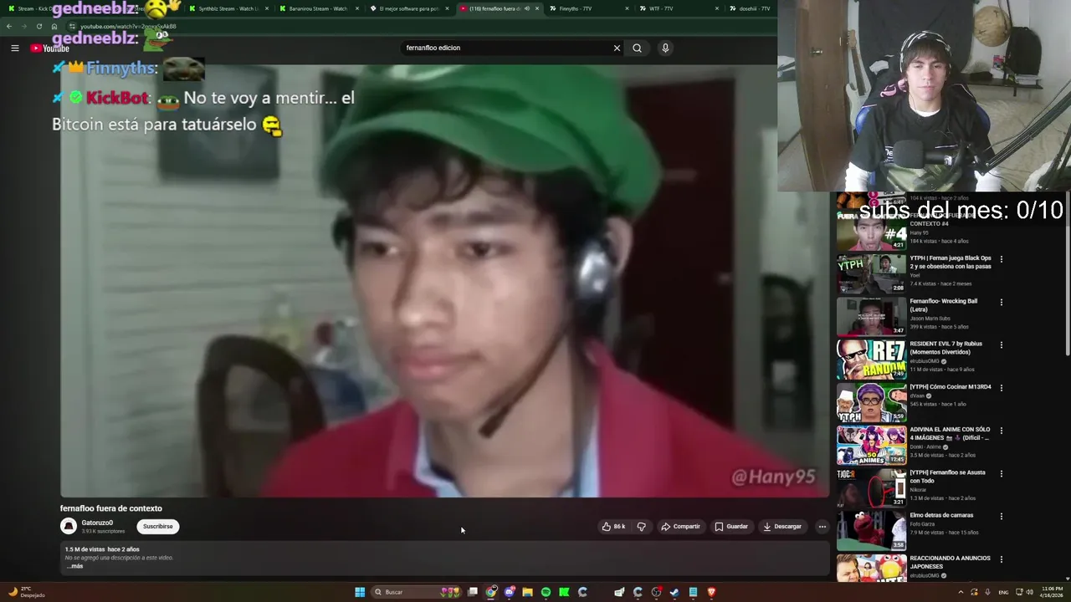Open options for ADIVINA EL ANIME video
Screen dimensions: 1071x602
1001,431
